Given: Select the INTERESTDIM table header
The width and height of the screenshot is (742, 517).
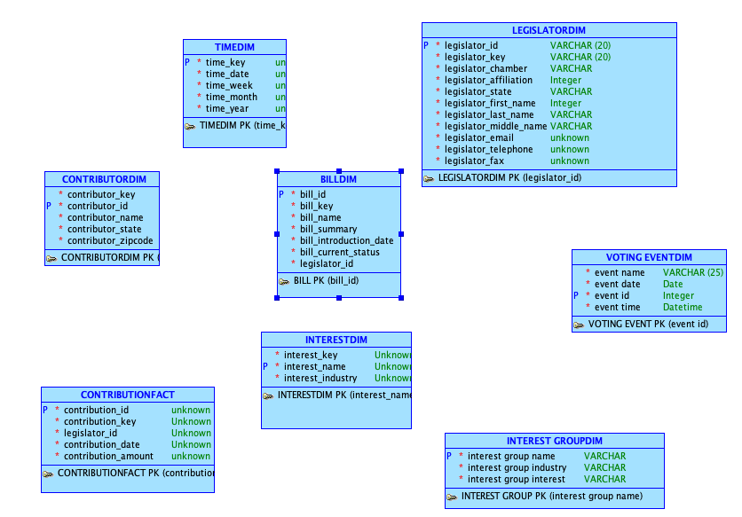Looking at the screenshot, I should coord(336,340).
